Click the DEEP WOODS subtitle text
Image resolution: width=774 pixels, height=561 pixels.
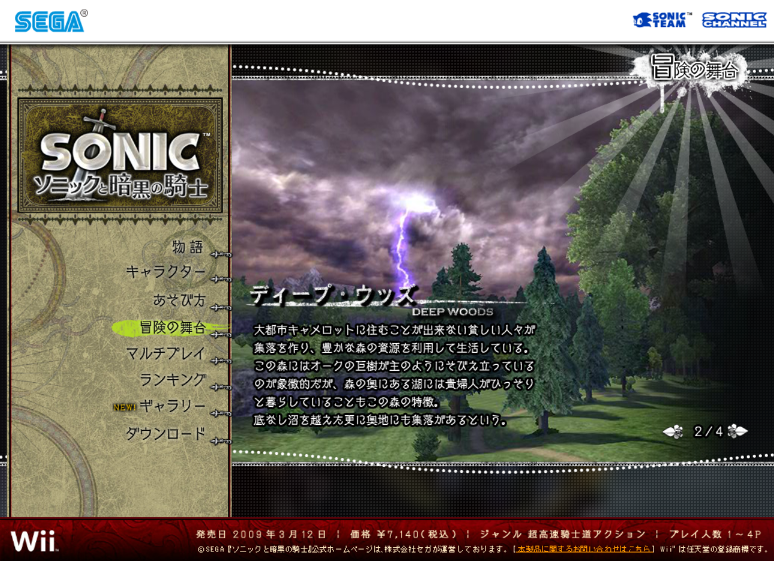(453, 311)
